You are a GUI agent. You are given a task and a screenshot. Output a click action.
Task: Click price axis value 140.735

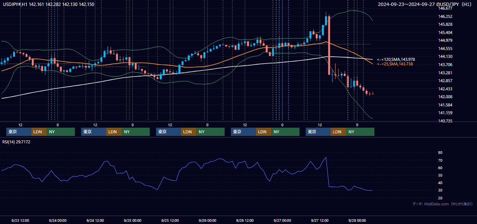click(x=446, y=121)
